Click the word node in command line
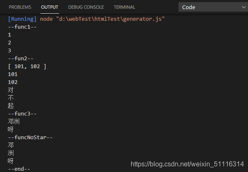This screenshot has height=172, width=248. pyautogui.click(x=46, y=19)
